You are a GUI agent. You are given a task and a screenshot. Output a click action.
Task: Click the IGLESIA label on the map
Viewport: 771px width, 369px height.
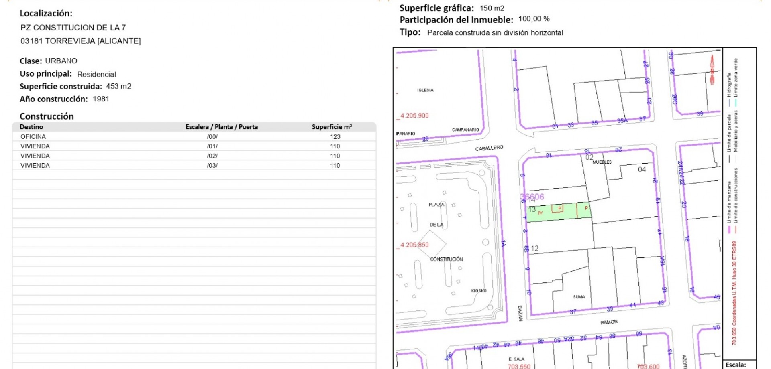pyautogui.click(x=425, y=90)
